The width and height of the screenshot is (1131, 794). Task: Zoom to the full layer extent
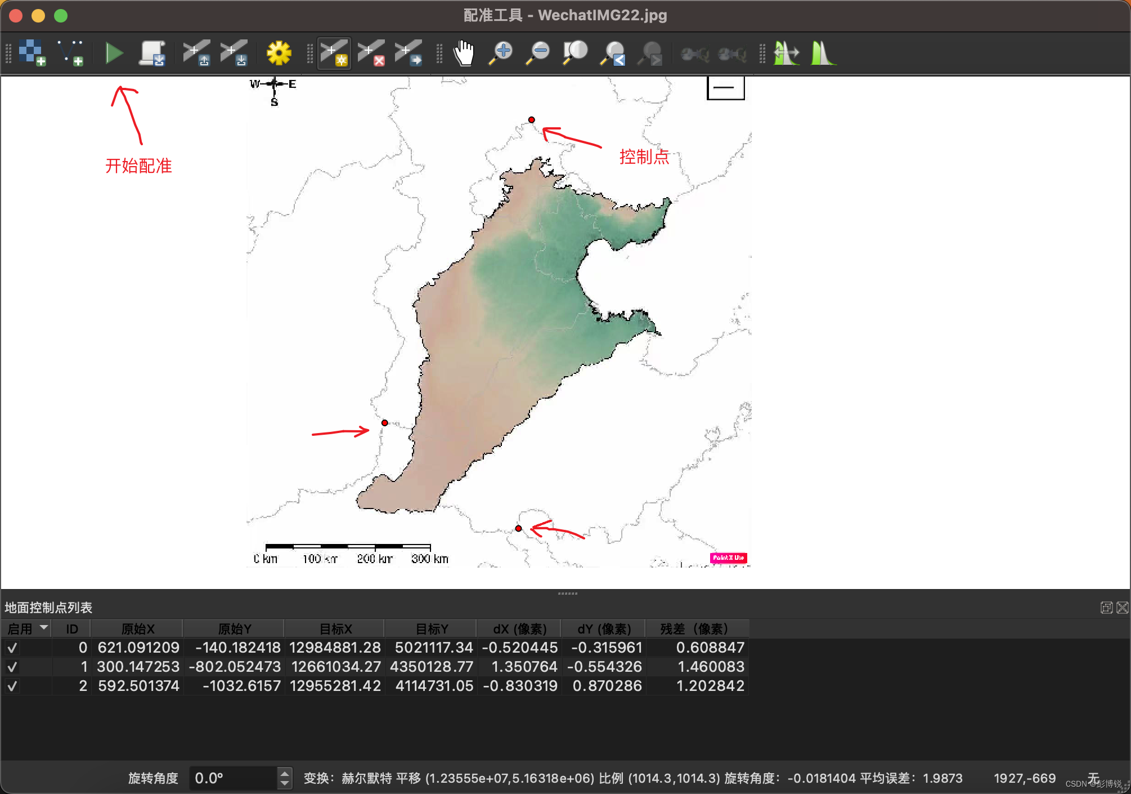[x=575, y=53]
